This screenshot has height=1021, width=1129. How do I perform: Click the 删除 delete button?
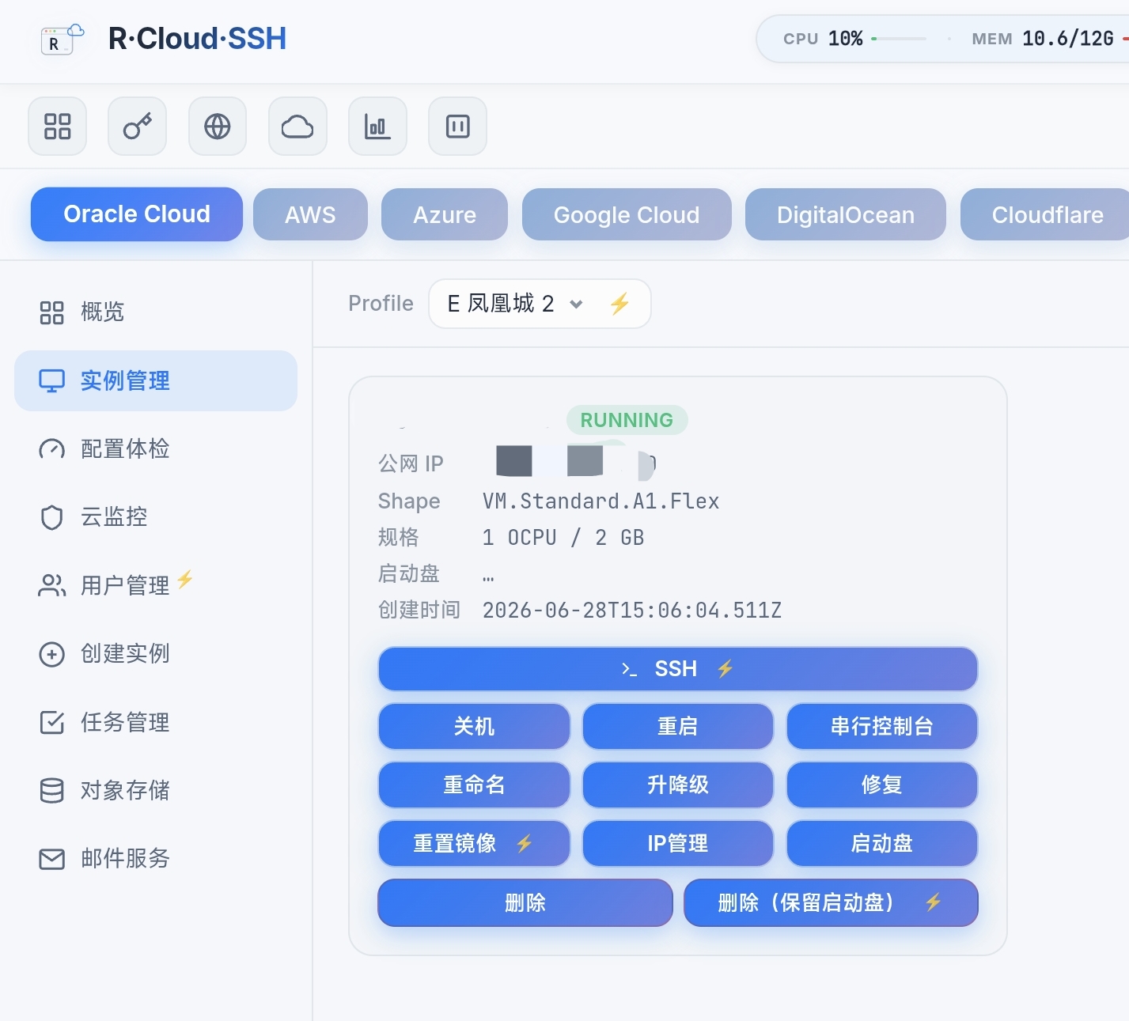[x=525, y=902]
